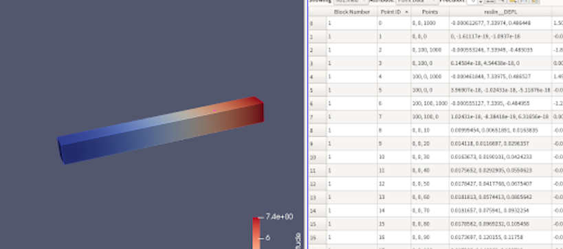Viewport: 563px width, 249px height.
Task: Select the reslin__DEPL column header
Action: pyautogui.click(x=500, y=12)
